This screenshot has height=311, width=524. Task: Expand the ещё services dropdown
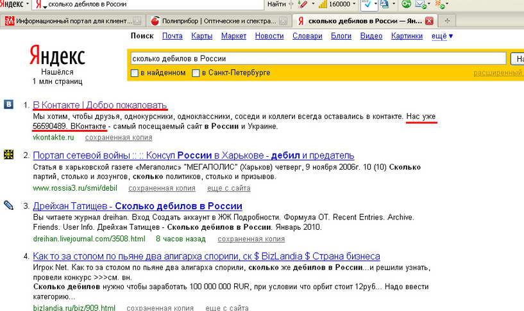coord(442,36)
